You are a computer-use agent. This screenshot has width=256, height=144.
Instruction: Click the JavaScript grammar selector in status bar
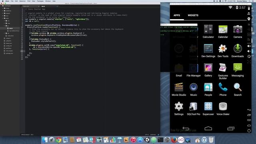click(153, 135)
